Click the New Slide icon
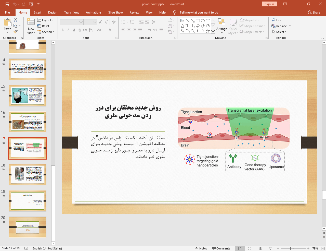 [31, 22]
